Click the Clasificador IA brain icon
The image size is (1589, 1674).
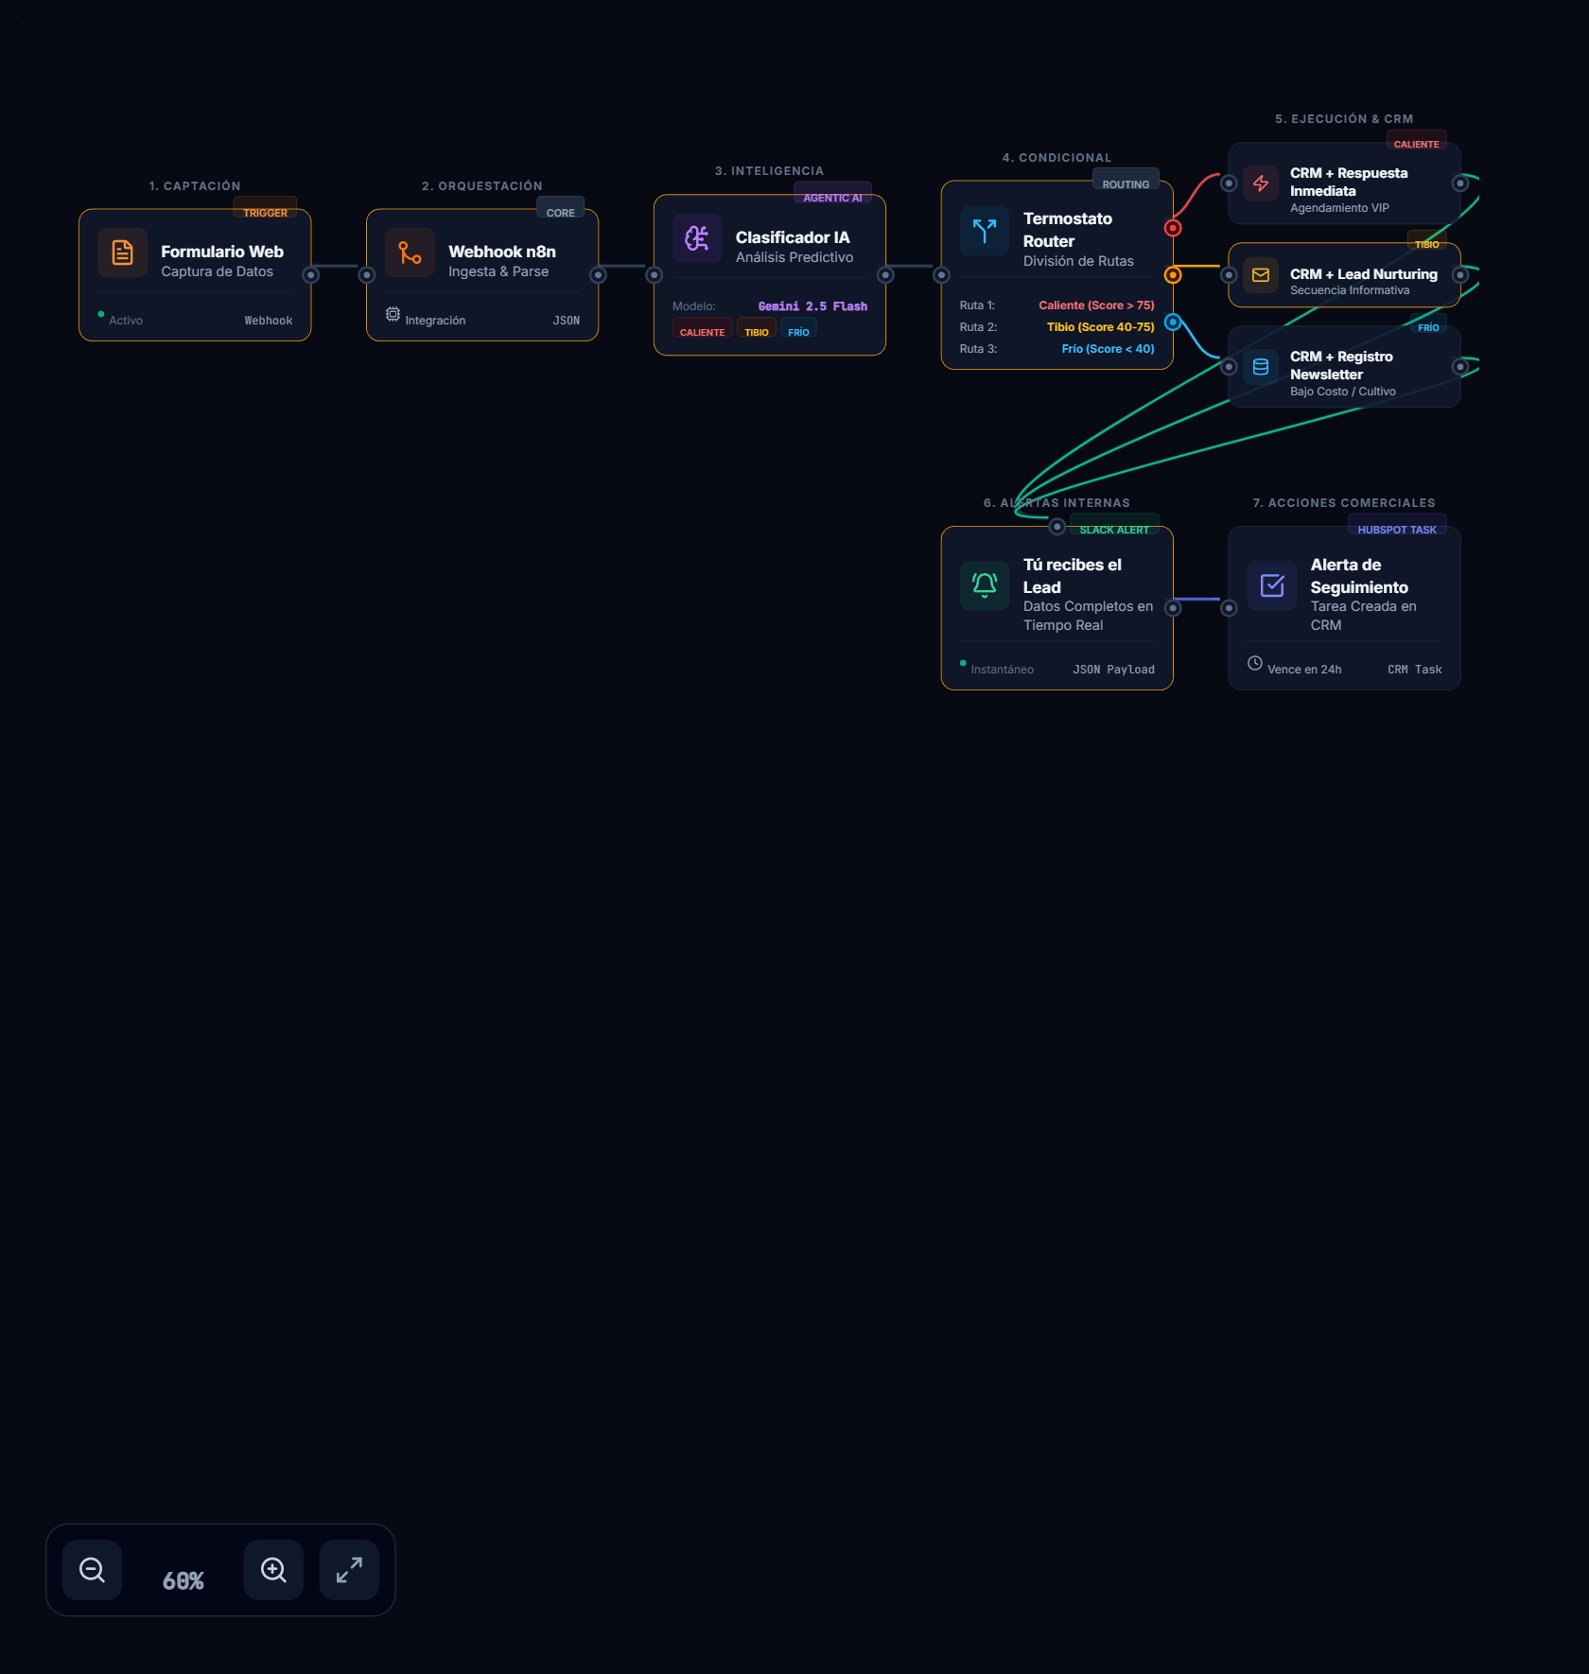click(x=697, y=238)
